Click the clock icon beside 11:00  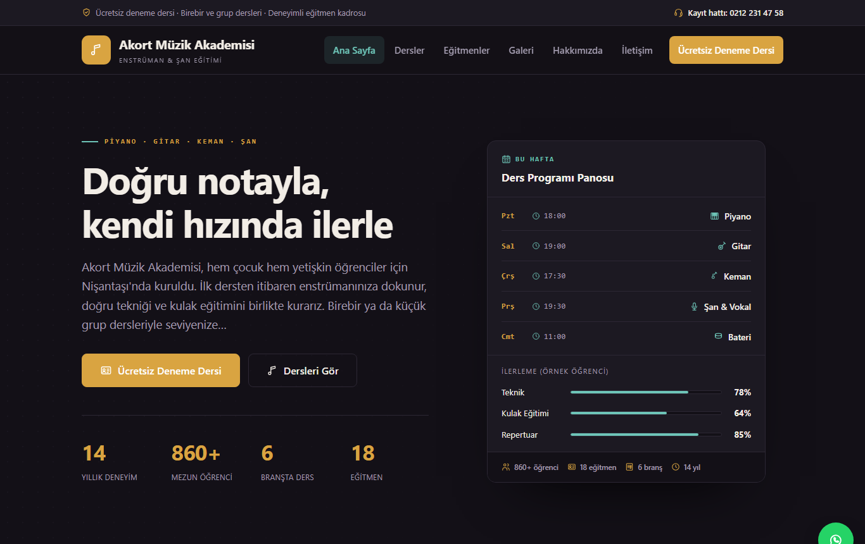coord(536,337)
